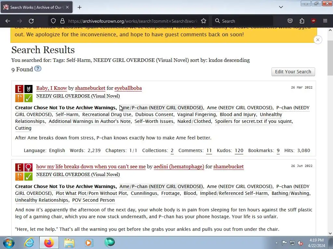The height and width of the screenshot is (249, 333).
Task: Open Bookmarks count 9 link
Action: click(x=278, y=150)
